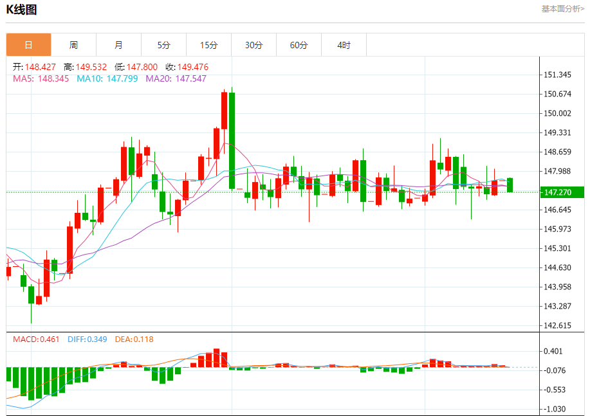
Task: Click the MA20 147.547 legend label
Action: pos(176,78)
